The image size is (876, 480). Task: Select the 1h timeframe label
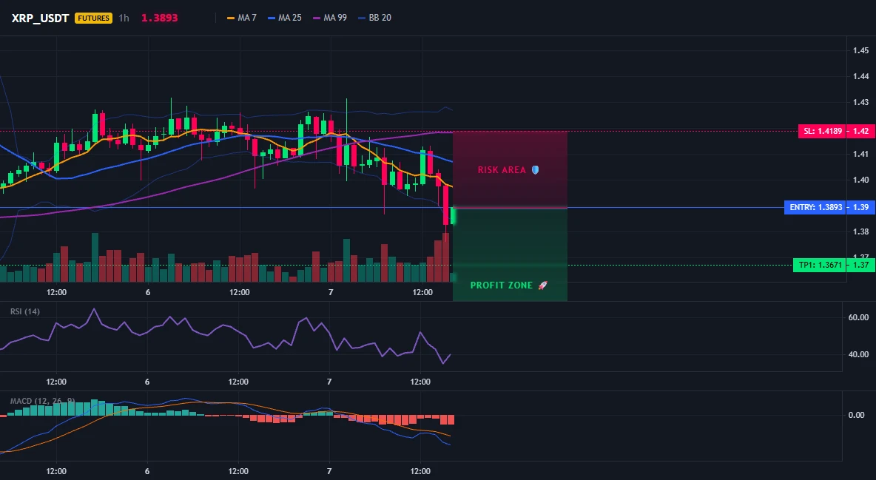[x=124, y=18]
